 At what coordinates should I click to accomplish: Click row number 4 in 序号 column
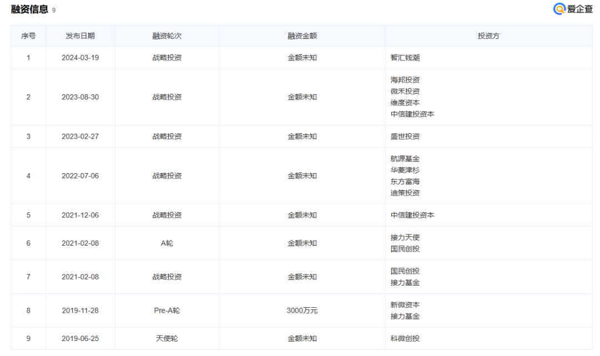point(28,176)
